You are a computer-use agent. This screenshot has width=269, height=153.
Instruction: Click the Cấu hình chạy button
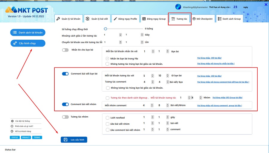pyautogui.click(x=28, y=43)
